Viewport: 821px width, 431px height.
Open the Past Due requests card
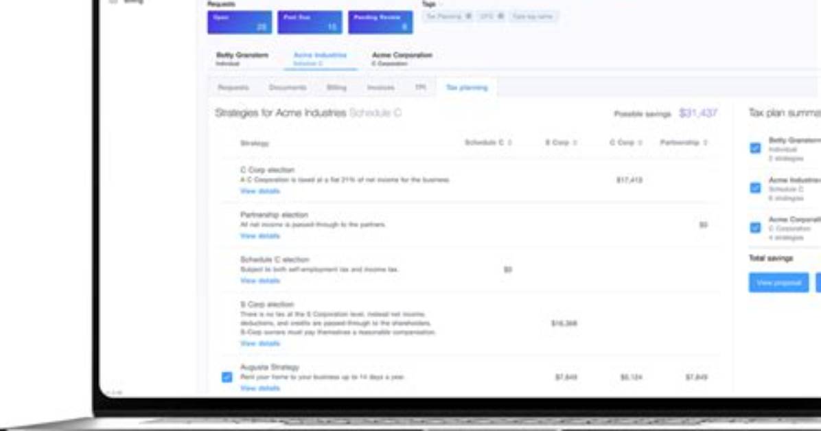click(x=310, y=23)
